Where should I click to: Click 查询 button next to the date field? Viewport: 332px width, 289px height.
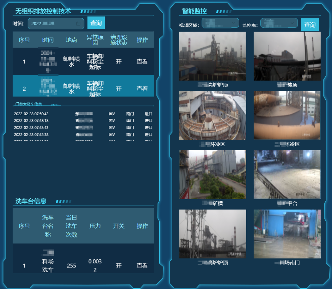tap(96, 23)
